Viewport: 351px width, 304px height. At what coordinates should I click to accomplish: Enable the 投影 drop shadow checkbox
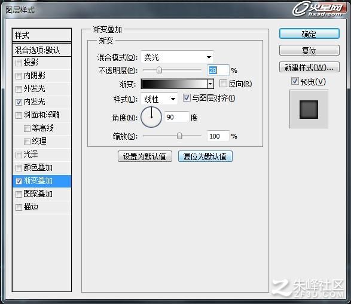point(19,63)
